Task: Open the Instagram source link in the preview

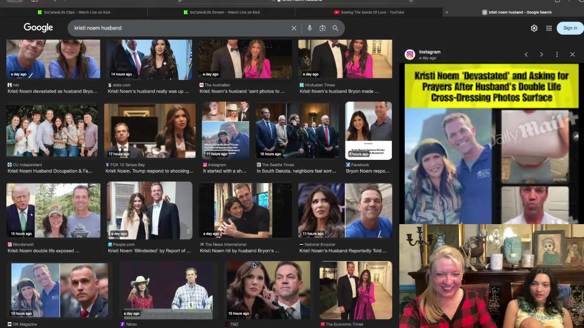Action: tap(430, 52)
